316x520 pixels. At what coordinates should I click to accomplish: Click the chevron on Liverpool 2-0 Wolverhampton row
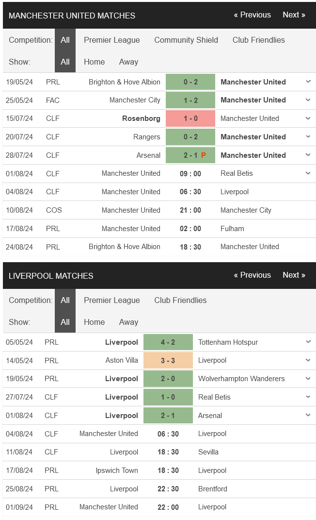[308, 379]
